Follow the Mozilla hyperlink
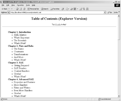121x101 pixels. point(58,24)
